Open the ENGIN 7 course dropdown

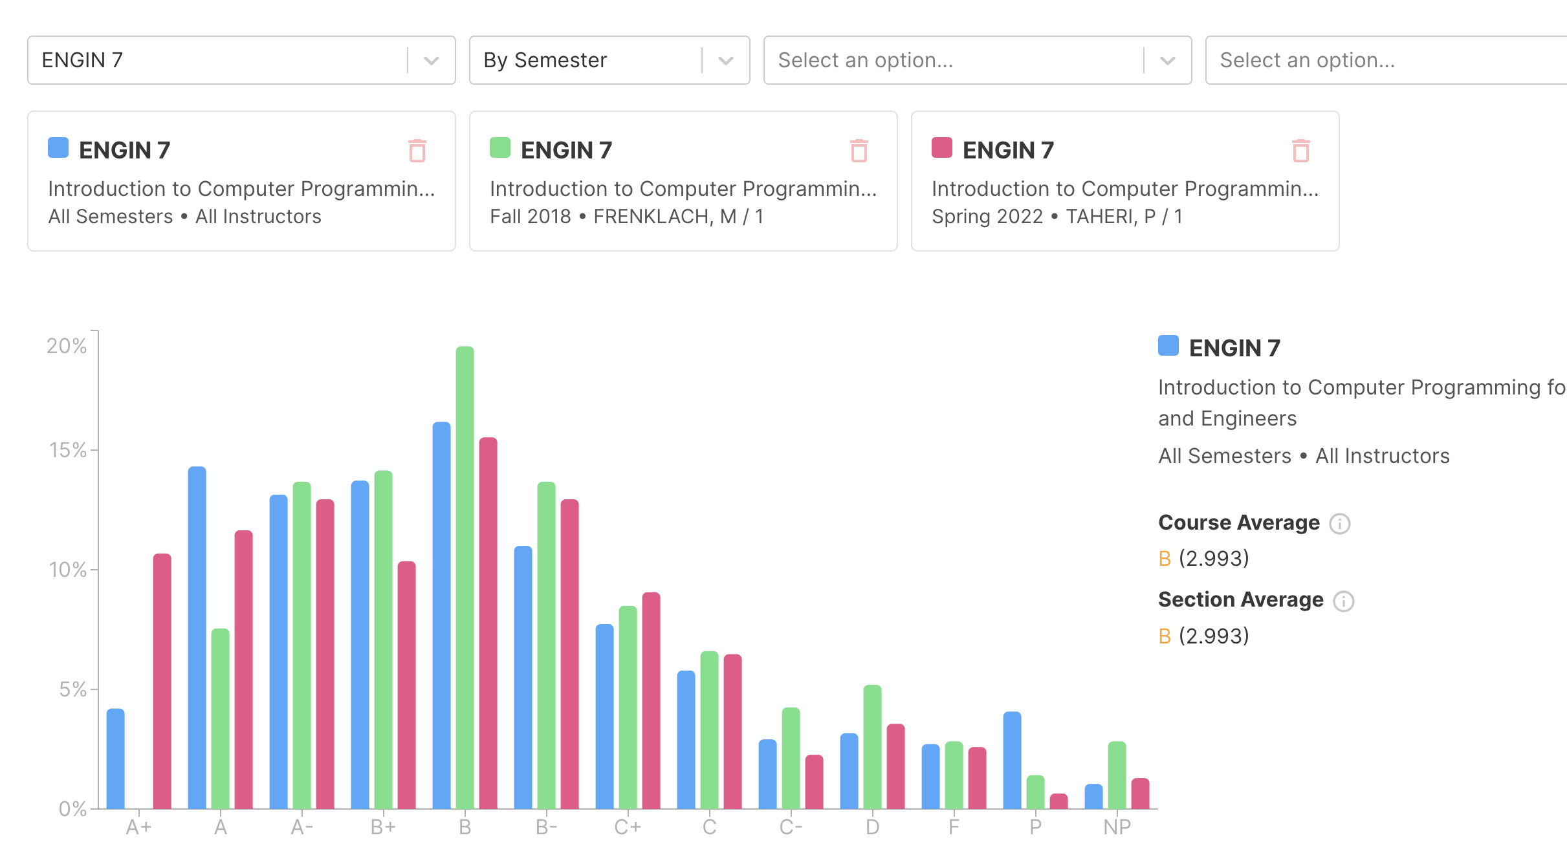432,60
